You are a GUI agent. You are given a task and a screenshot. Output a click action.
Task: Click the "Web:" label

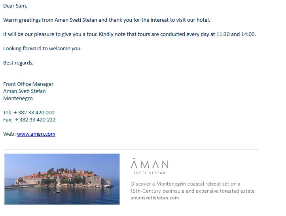(x=9, y=134)
